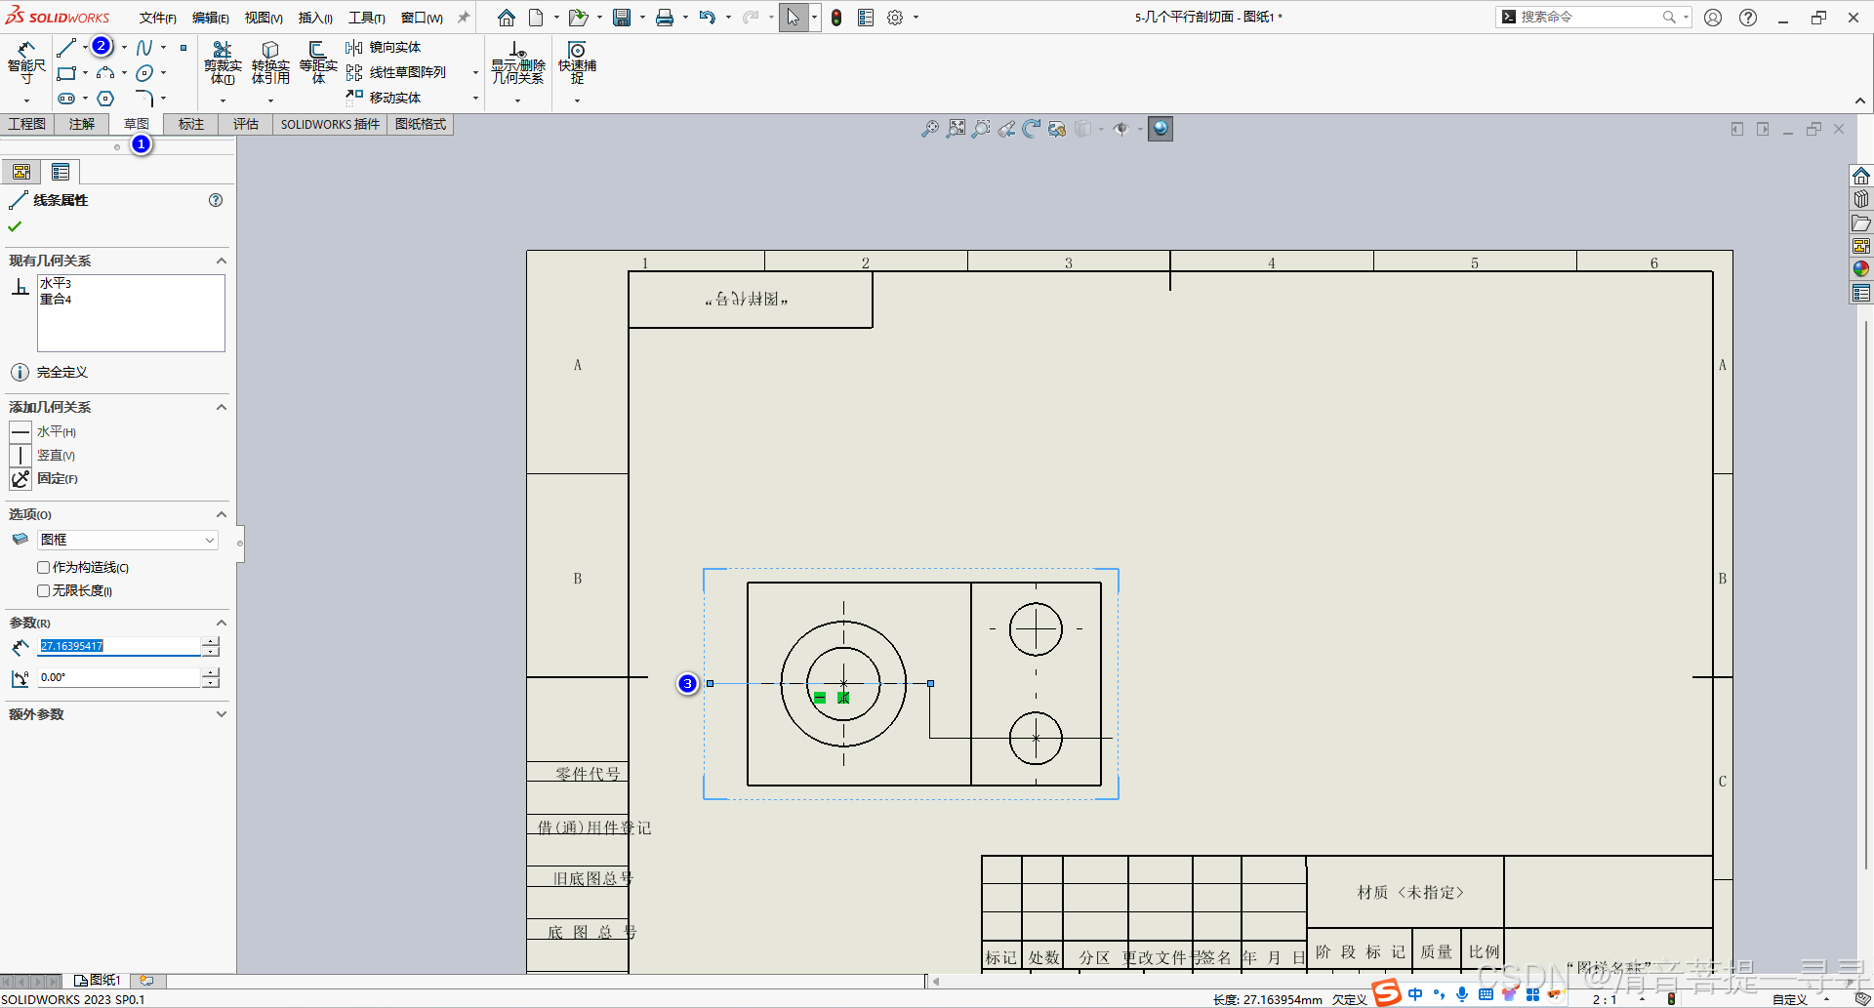The height and width of the screenshot is (1008, 1874).
Task: Click Offset Entities (等距实体) tool
Action: click(318, 63)
